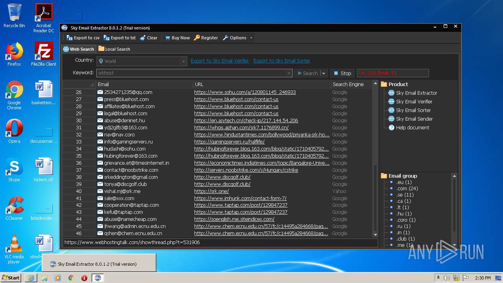Screen dimensions: 503x283
Task: Expand the Keyword dropdown arrow
Action: pyautogui.click(x=289, y=73)
